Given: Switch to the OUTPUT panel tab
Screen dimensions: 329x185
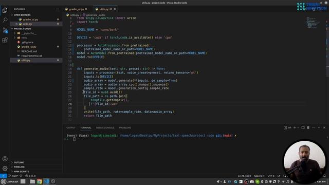Looking at the screenshot, I should pos(71,127).
